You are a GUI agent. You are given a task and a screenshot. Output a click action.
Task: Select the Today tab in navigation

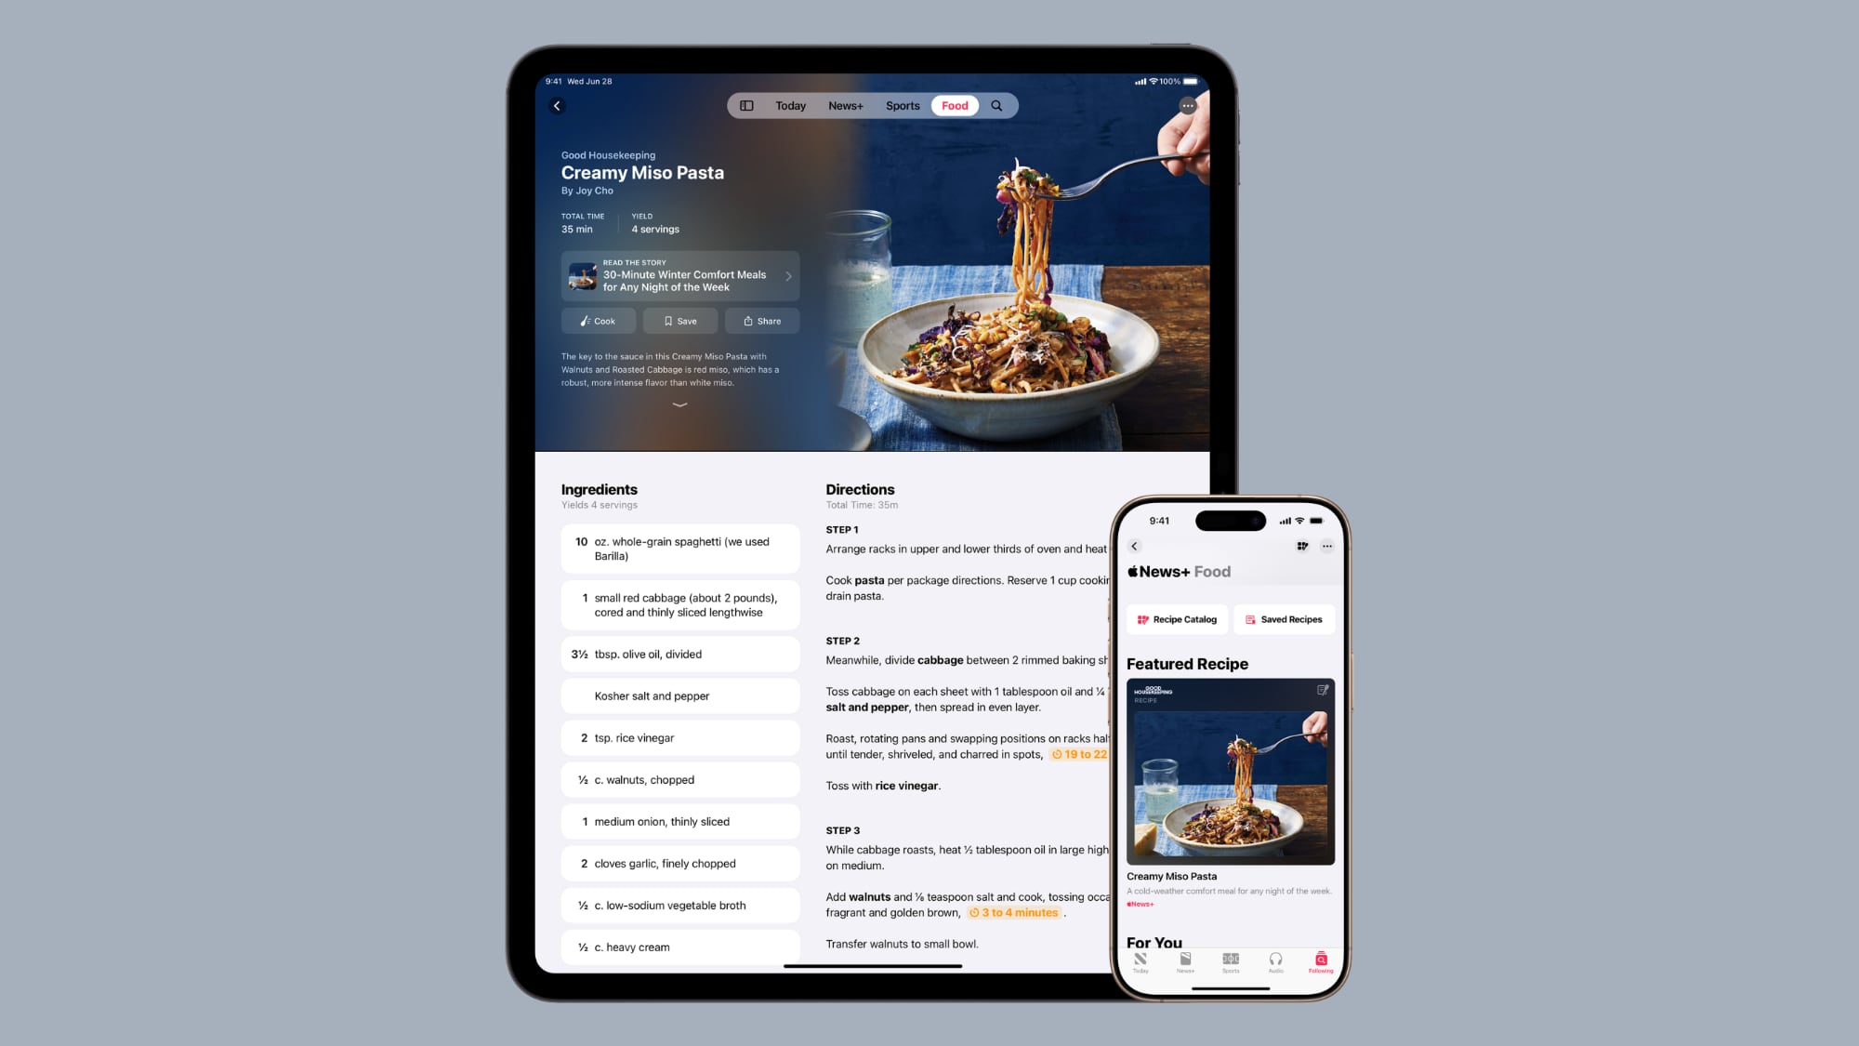[790, 105]
